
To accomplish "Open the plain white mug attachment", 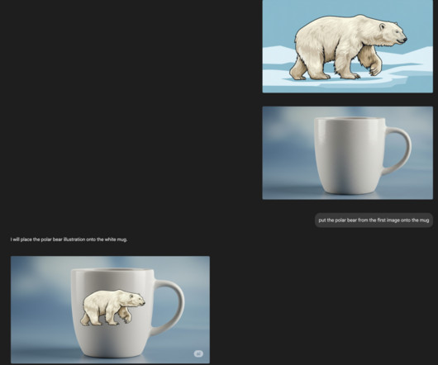I will (347, 153).
